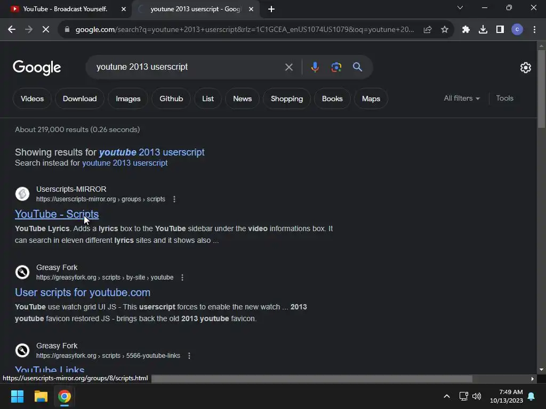Screen dimensions: 546x409
Task: Open the network icon in system tray
Action: (x=463, y=396)
